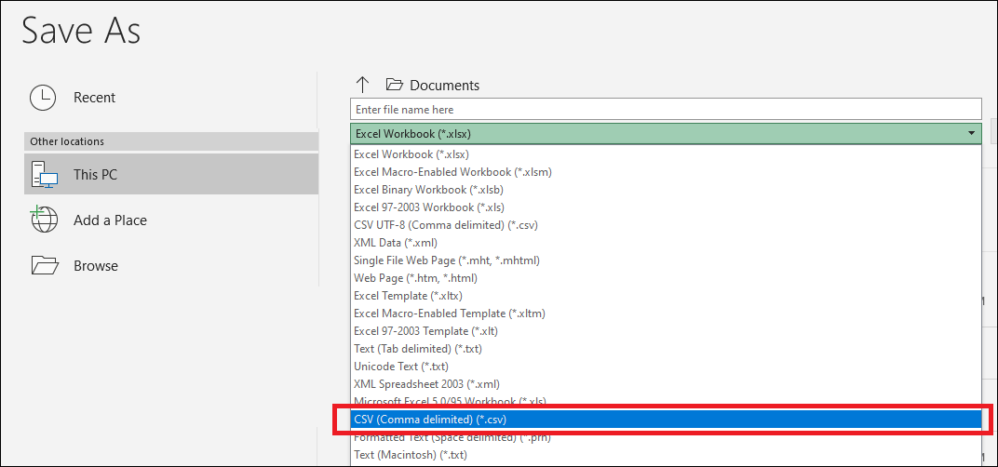Click the Save As page title

click(x=81, y=31)
